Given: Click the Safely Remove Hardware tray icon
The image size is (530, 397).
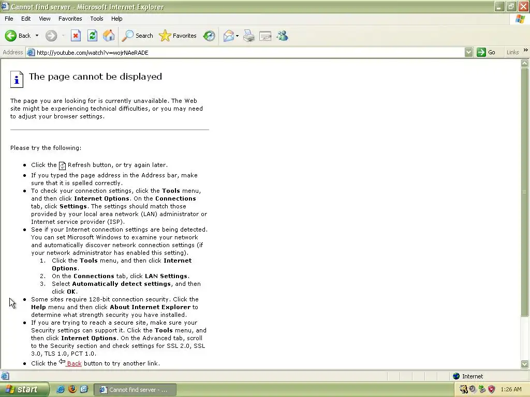Looking at the screenshot, I should coord(482,390).
